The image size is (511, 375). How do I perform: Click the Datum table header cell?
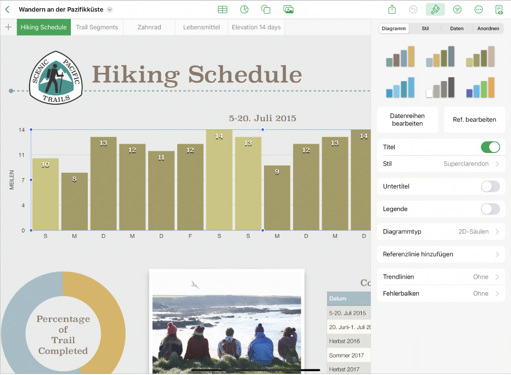(349, 298)
